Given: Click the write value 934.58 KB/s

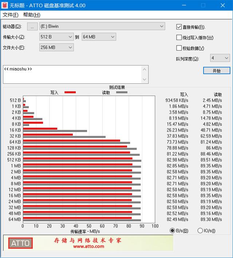Looking at the screenshot, I should coord(177,100).
